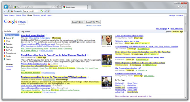This screenshot has width=190, height=102.
Task: Click the Sign in link
Action: click(x=181, y=15)
